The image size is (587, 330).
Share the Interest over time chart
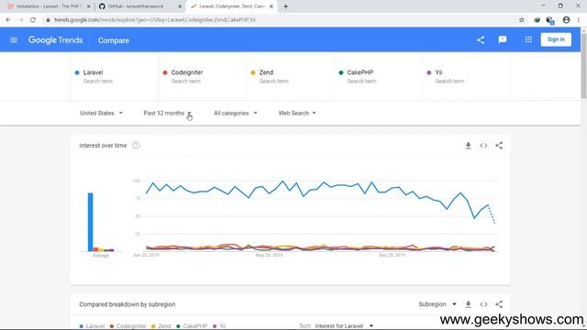499,146
